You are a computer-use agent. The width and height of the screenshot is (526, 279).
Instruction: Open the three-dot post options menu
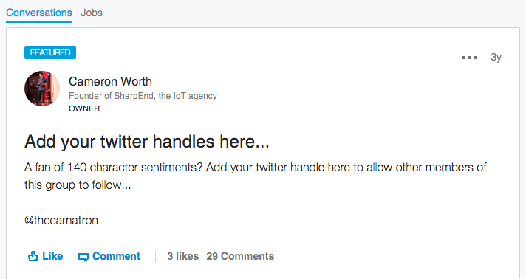pyautogui.click(x=468, y=58)
